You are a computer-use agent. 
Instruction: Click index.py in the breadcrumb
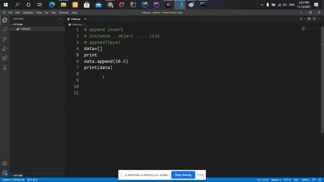point(77,25)
